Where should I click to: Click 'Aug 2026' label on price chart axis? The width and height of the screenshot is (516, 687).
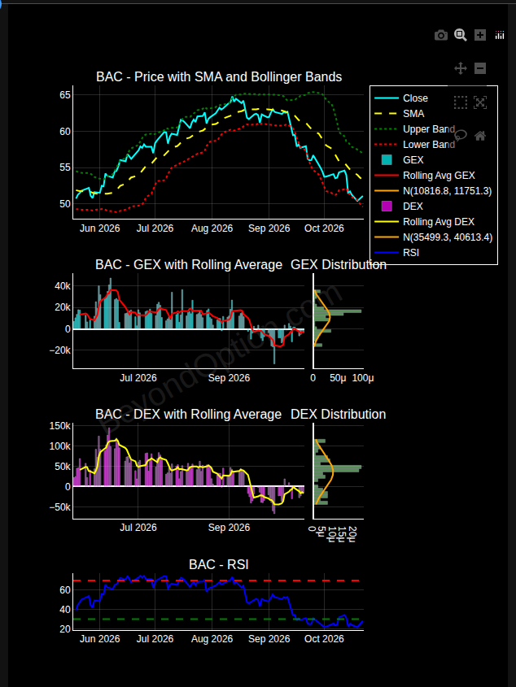pyautogui.click(x=212, y=228)
